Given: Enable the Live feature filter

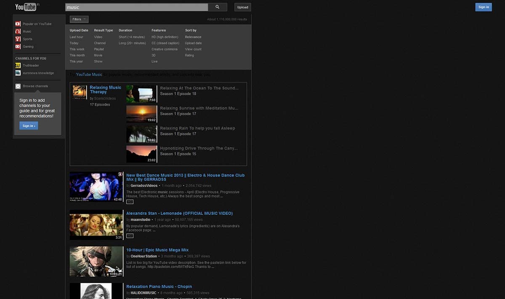Looking at the screenshot, I should click(154, 61).
